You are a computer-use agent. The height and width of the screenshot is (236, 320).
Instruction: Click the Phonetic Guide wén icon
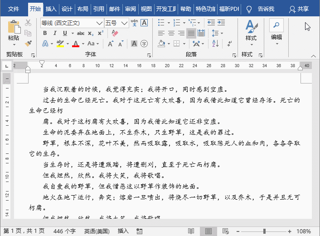point(134,23)
